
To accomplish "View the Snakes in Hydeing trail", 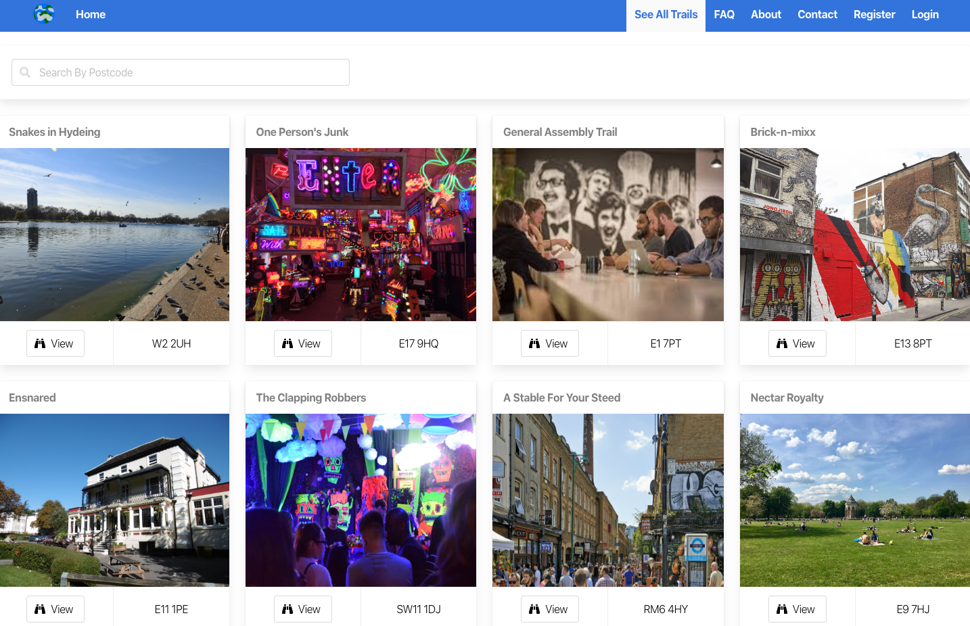I will point(55,343).
